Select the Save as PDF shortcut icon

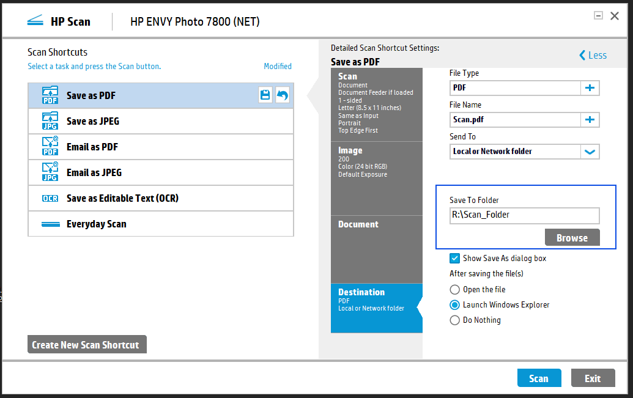coord(48,95)
